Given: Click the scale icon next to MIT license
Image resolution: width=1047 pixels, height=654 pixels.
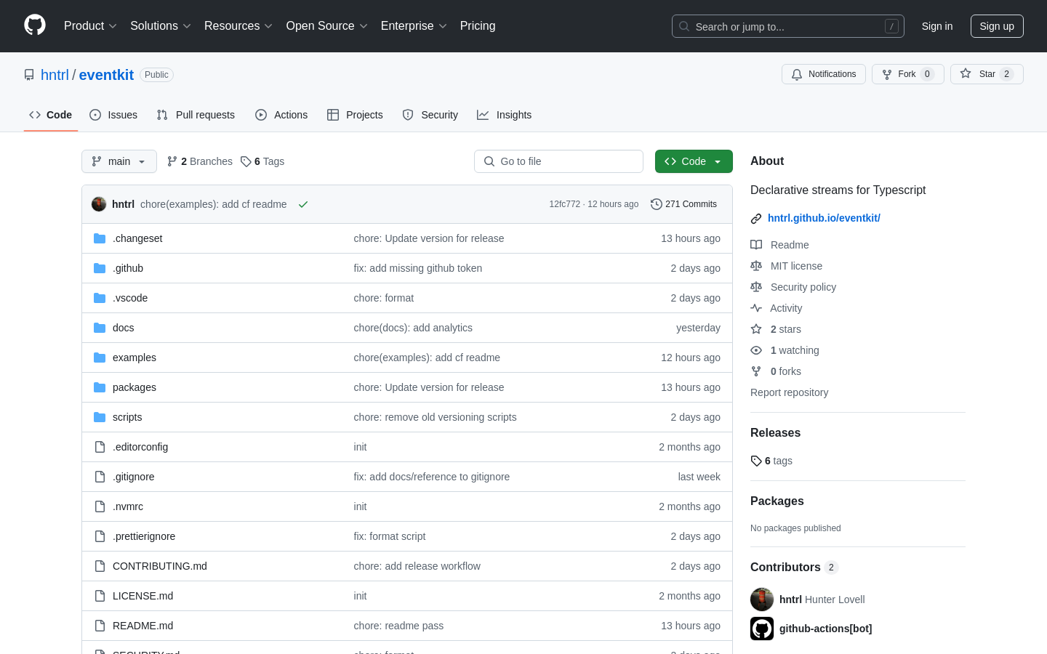Looking at the screenshot, I should click(756, 266).
